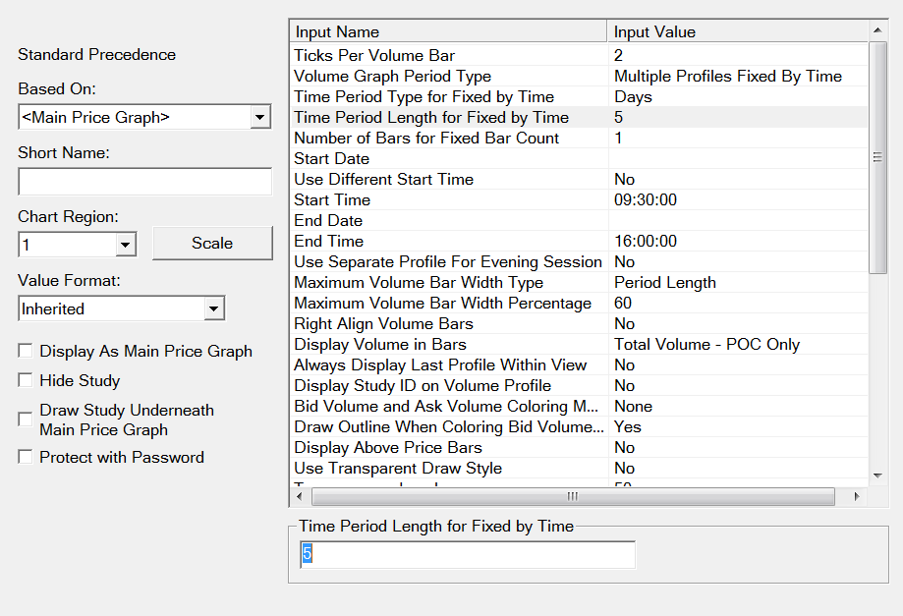This screenshot has width=903, height=616.
Task: Toggle Draw Study Underneath Main Price Graph
Action: click(26, 420)
